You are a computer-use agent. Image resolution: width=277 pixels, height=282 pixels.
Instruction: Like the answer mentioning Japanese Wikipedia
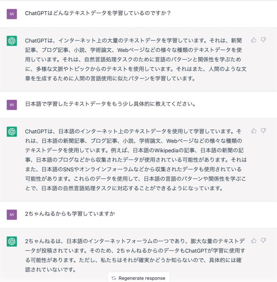(x=254, y=131)
